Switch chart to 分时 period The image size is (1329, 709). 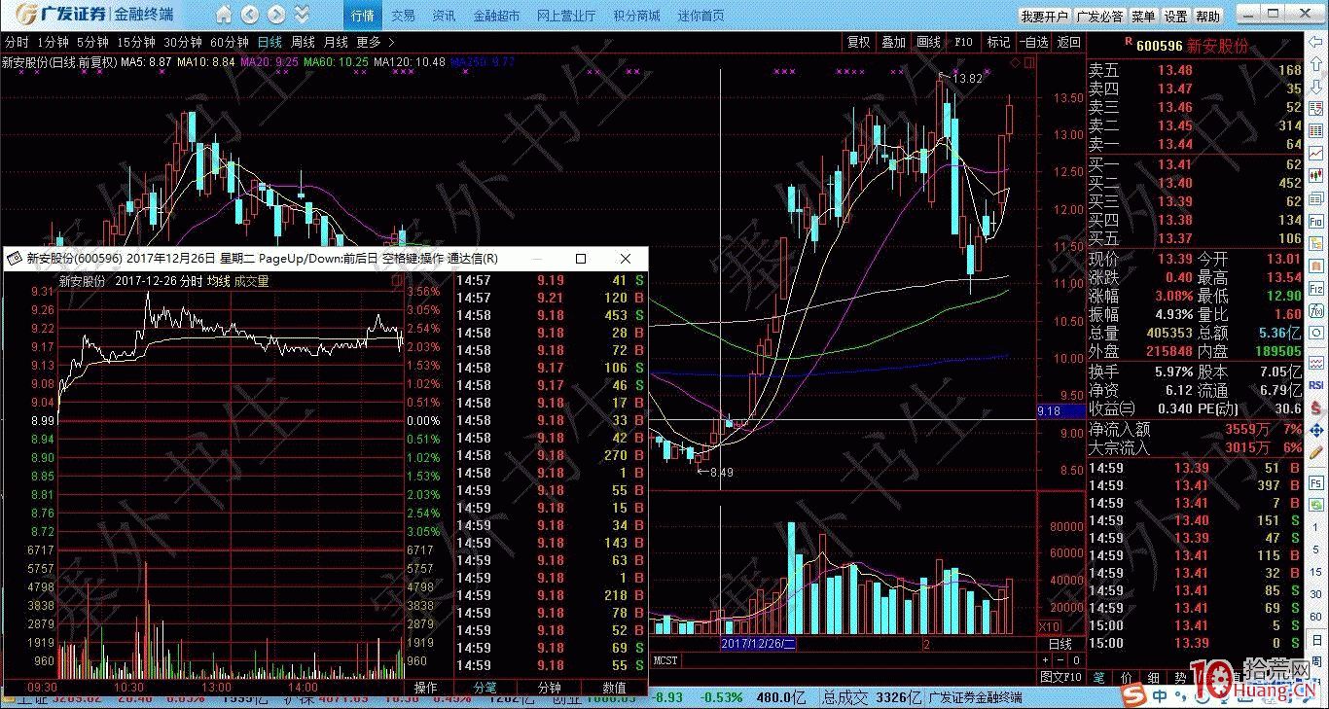[16, 42]
